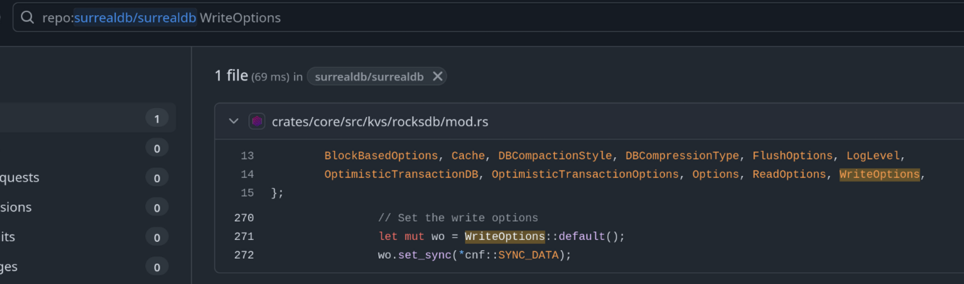This screenshot has height=284, width=964.
Task: Select sidebar filter with count 1
Action: point(88,118)
